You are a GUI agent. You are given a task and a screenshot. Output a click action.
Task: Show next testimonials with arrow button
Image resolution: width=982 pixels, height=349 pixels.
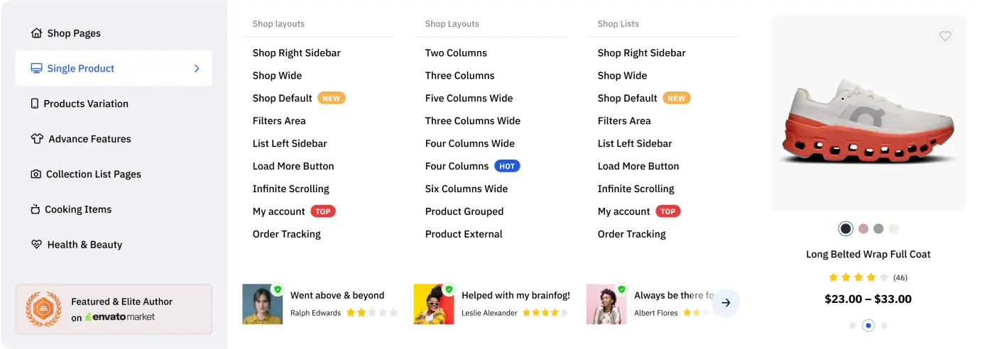click(726, 303)
